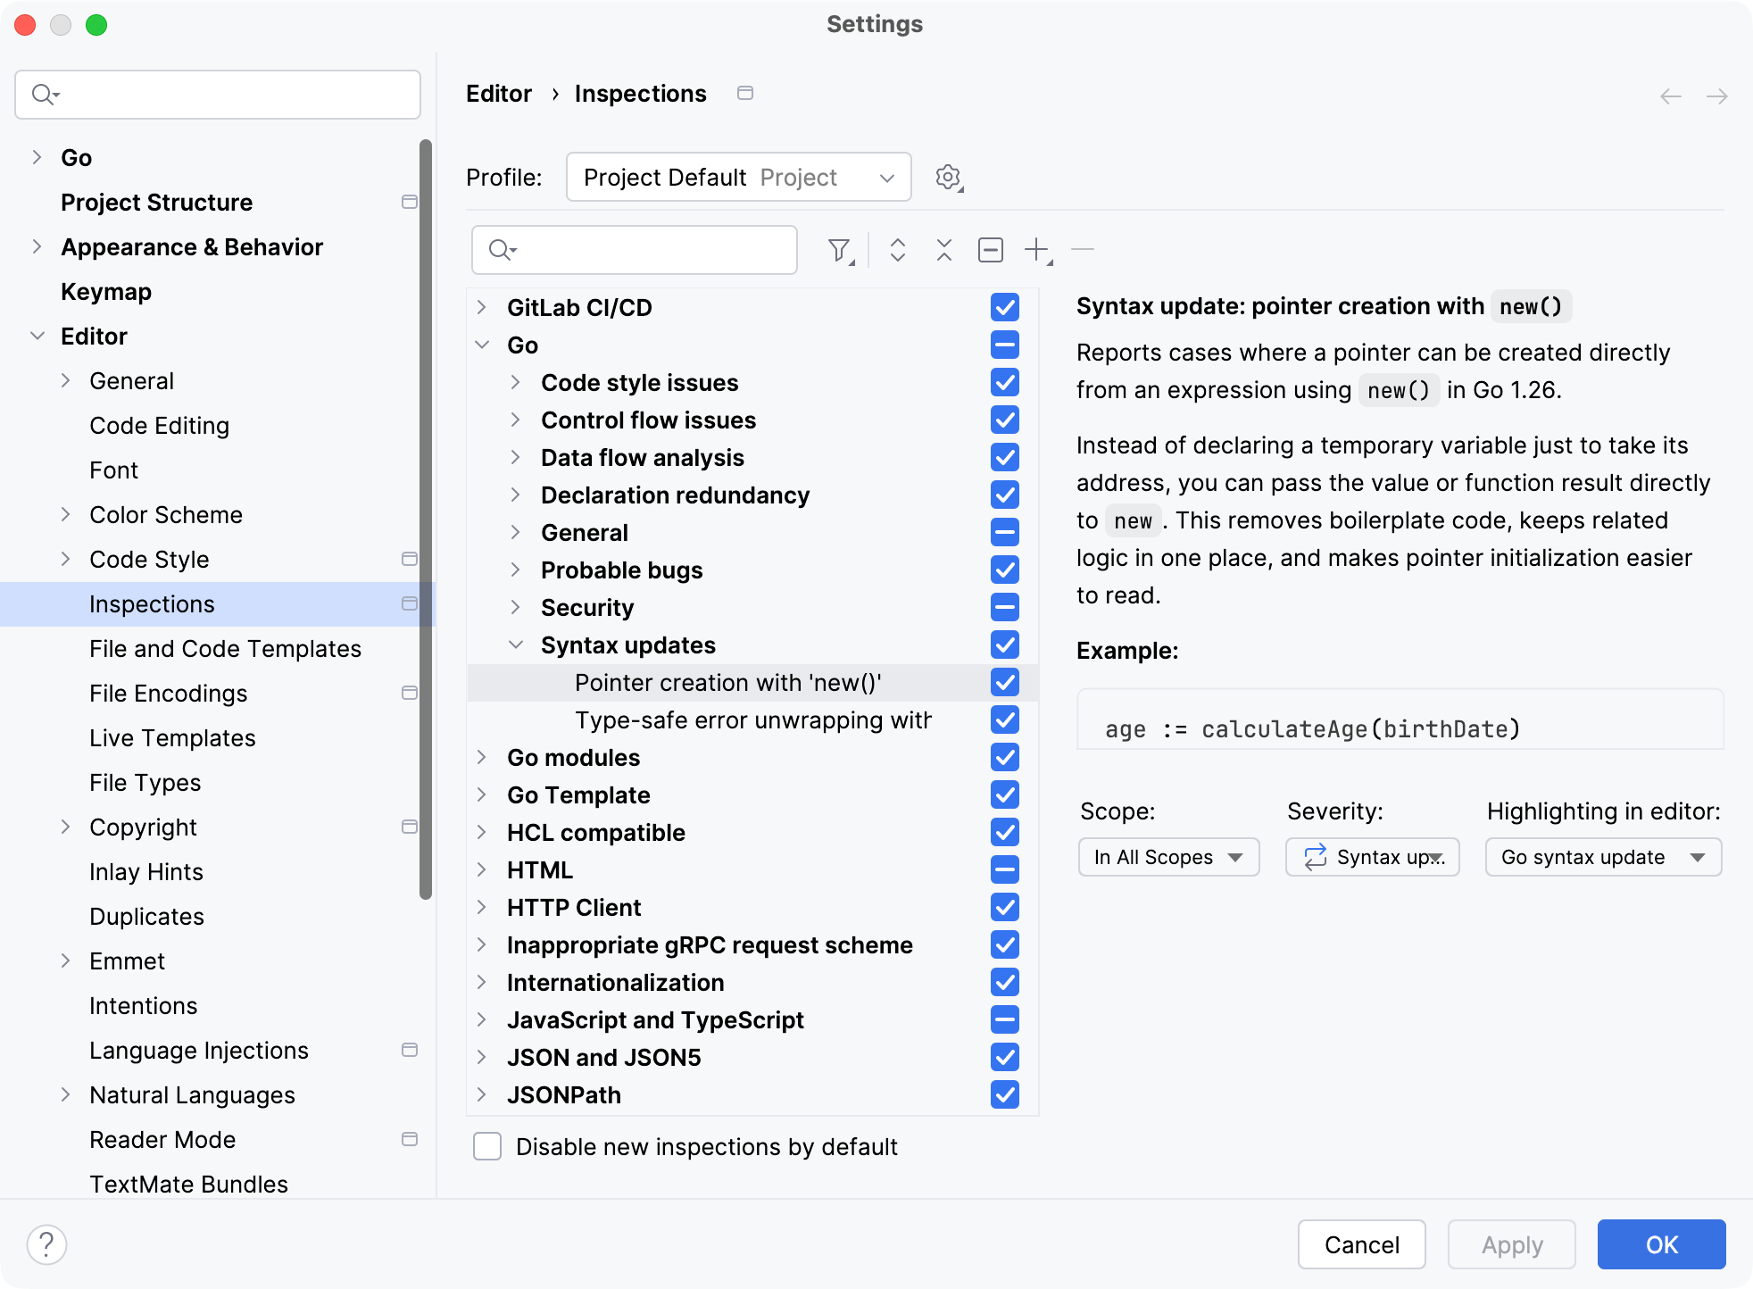
Task: Click the help question mark icon
Action: (46, 1243)
